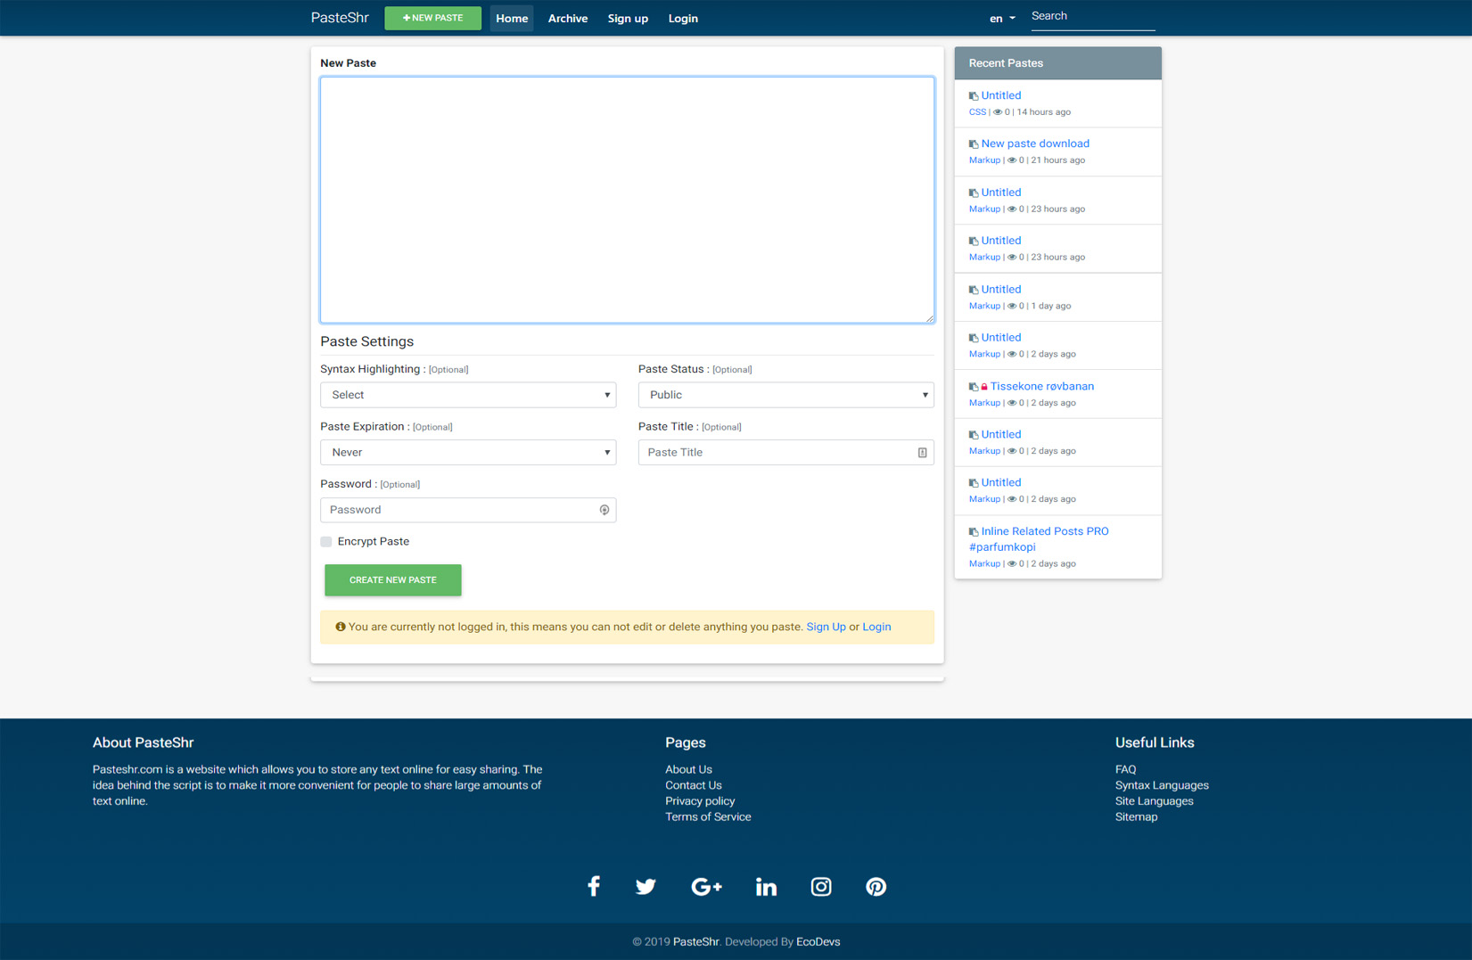The width and height of the screenshot is (1472, 960).
Task: Open the LinkedIn footer icon
Action: [x=766, y=886]
